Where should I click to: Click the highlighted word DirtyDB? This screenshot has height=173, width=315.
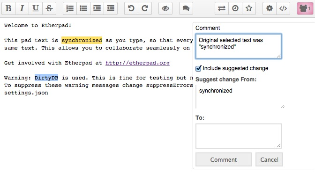click(46, 78)
